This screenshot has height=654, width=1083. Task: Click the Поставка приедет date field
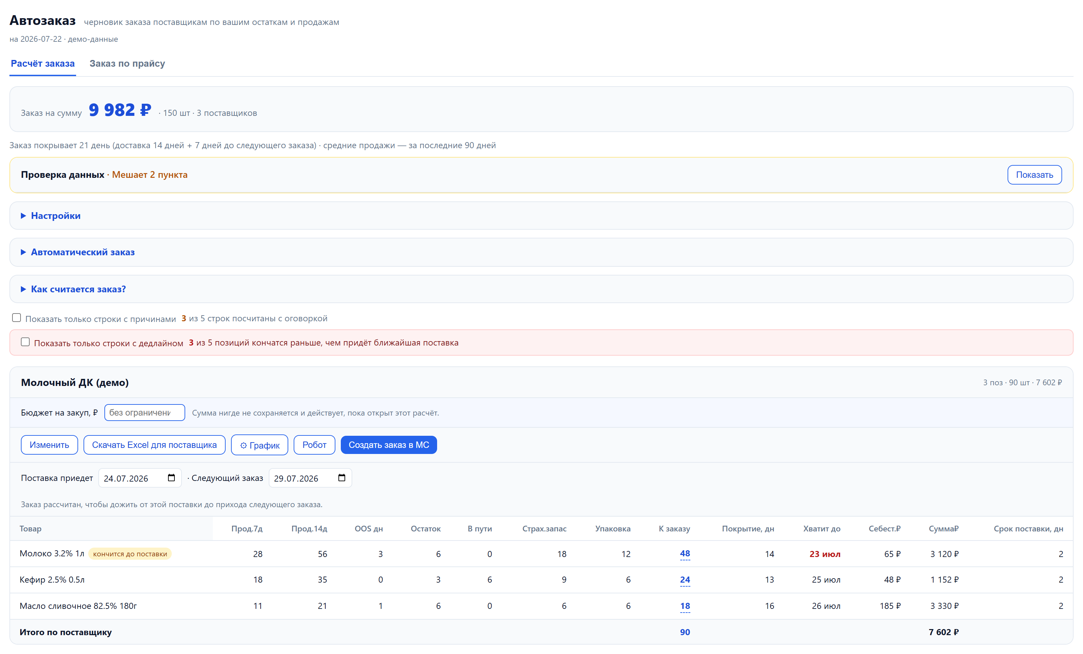coord(140,478)
